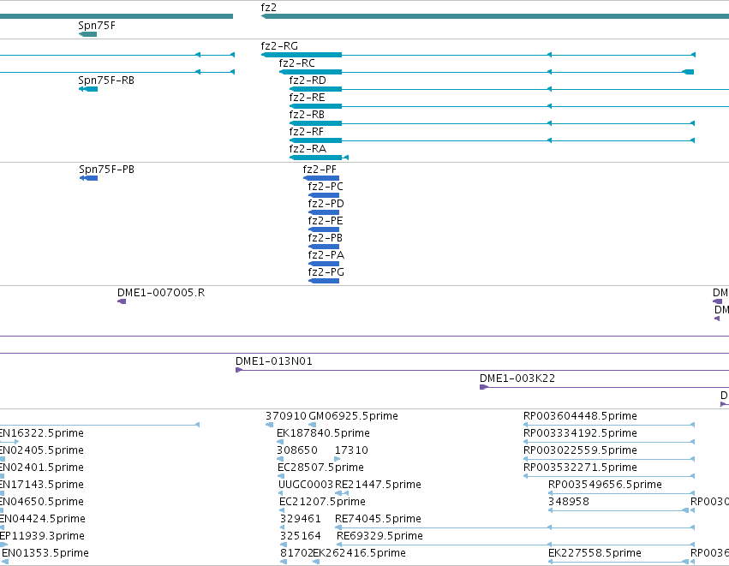
Task: Click the 81702 EST feature
Action: tap(284, 562)
